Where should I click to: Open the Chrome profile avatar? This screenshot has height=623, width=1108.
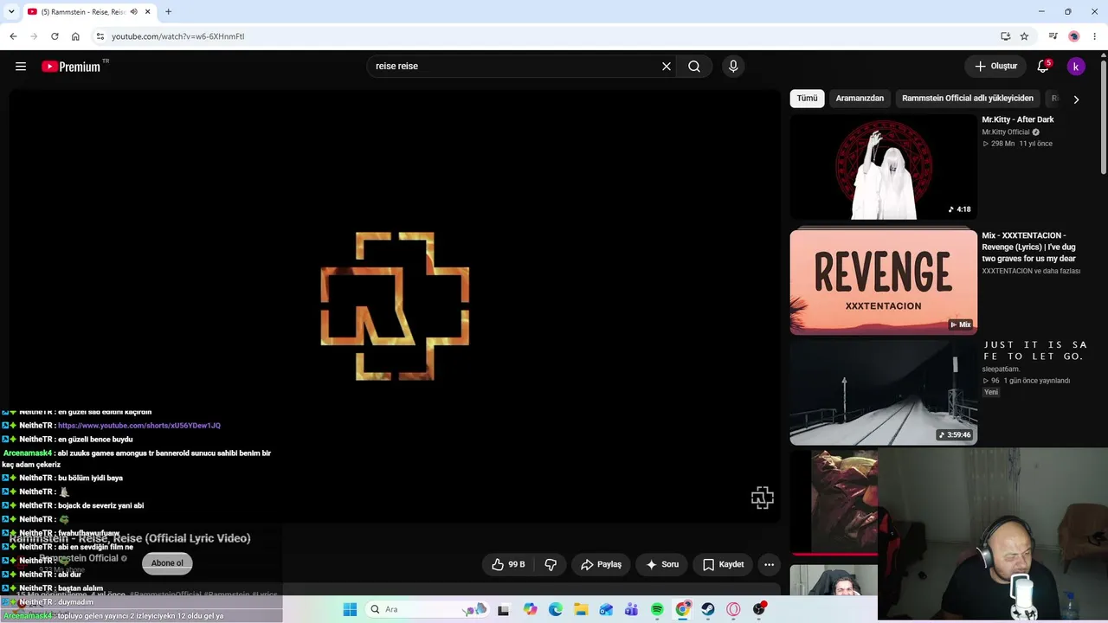1074,36
